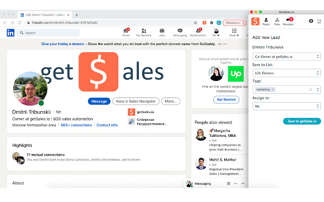Open the Assign to Me dropdown
Image resolution: width=324 pixels, height=202 pixels.
point(287,106)
